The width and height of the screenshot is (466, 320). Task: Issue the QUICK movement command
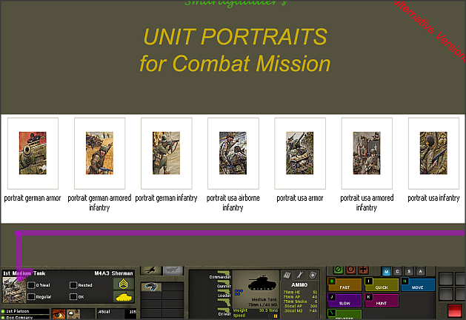(x=382, y=284)
